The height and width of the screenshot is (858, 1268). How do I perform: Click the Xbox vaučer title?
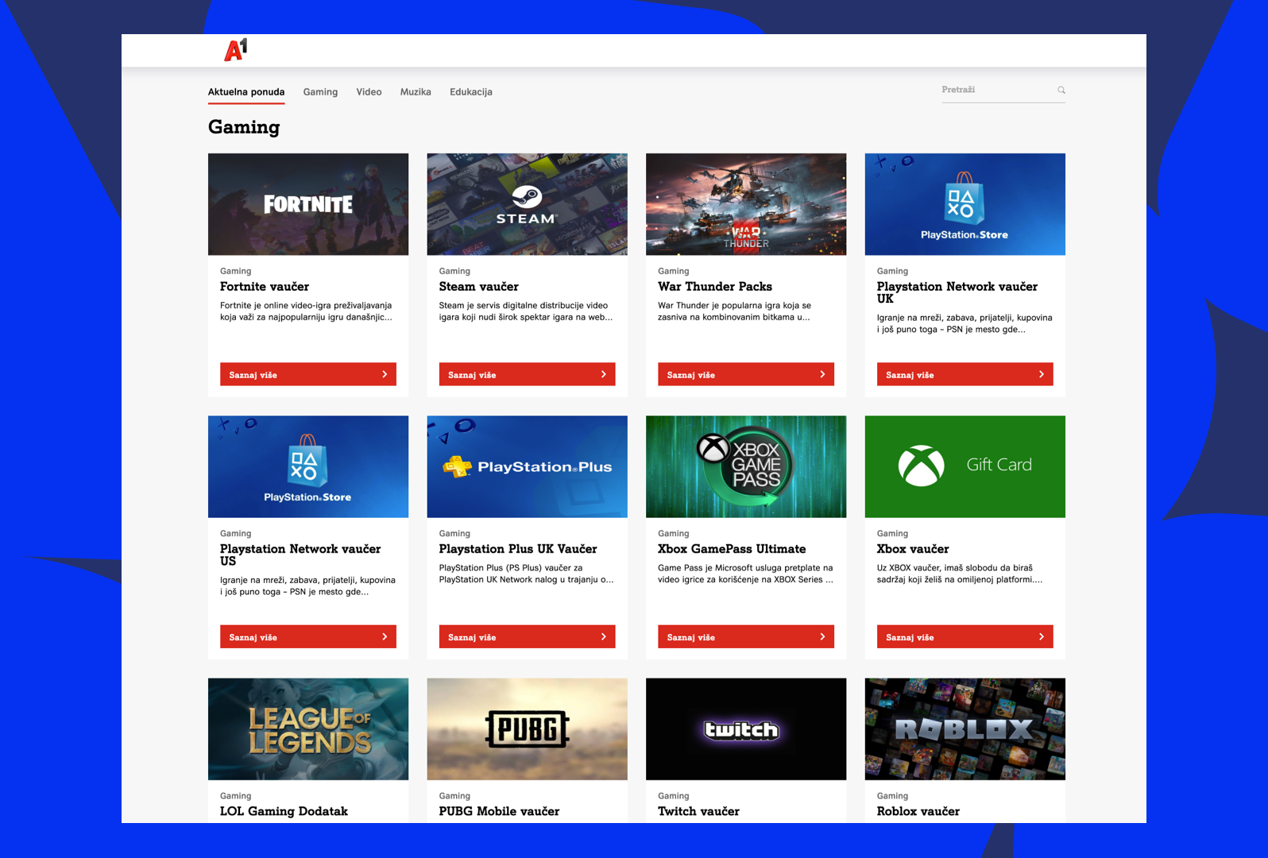coord(913,549)
